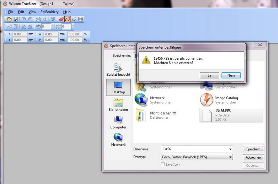
Task: Expand the Dateiname dropdown arrow
Action: 230,149
